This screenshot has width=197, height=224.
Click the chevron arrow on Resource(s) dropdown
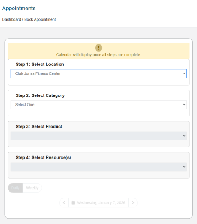(184, 167)
